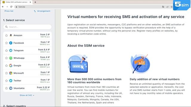Viewport: 191px width, 107px height.
Task: Open the Arrangement sorting dropdown
Action: pos(42,11)
